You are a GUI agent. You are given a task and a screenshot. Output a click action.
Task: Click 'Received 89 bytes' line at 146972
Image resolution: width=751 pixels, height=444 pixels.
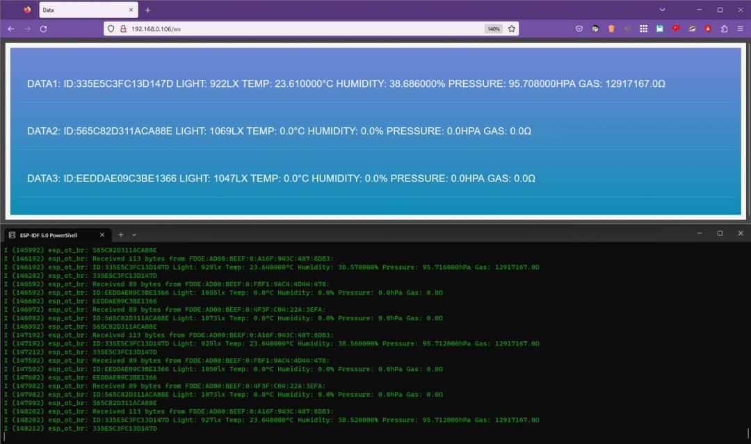pos(165,310)
